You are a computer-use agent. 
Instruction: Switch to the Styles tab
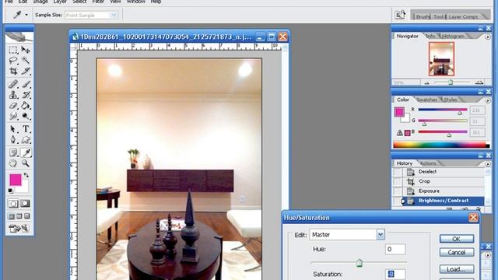(x=451, y=100)
